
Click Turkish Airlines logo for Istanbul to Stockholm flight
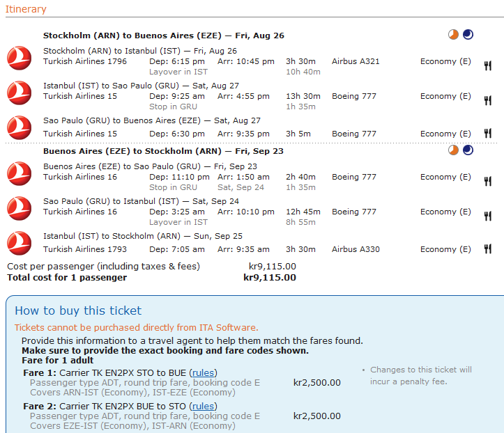coord(19,243)
